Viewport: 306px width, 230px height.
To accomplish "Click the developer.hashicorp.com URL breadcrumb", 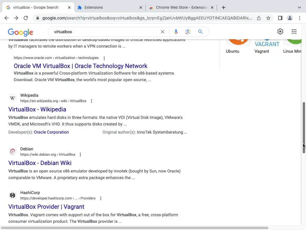I will pos(58,198).
